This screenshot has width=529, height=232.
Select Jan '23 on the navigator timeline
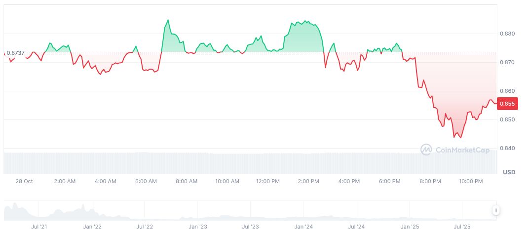(x=197, y=227)
